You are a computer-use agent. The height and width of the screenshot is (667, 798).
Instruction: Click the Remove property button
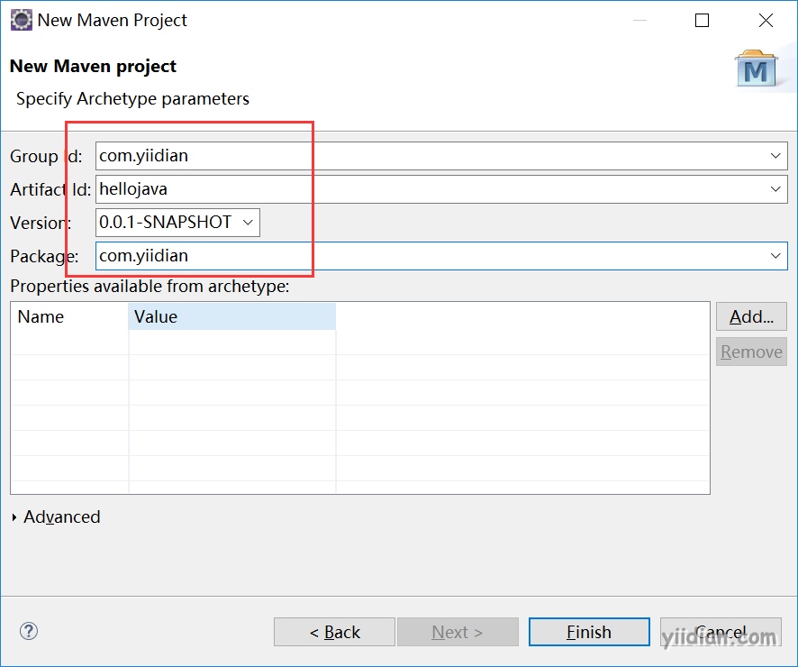[751, 352]
